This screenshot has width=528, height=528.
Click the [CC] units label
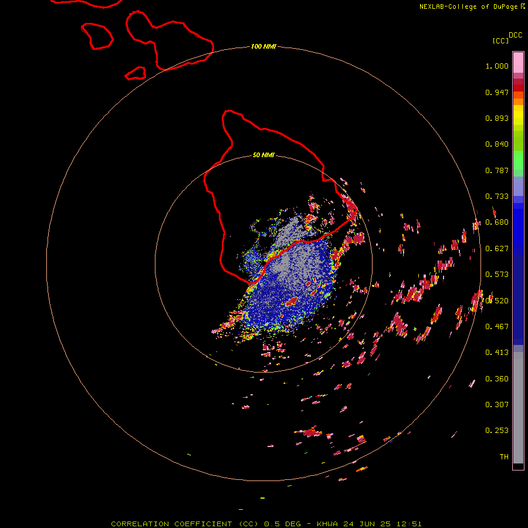501,40
